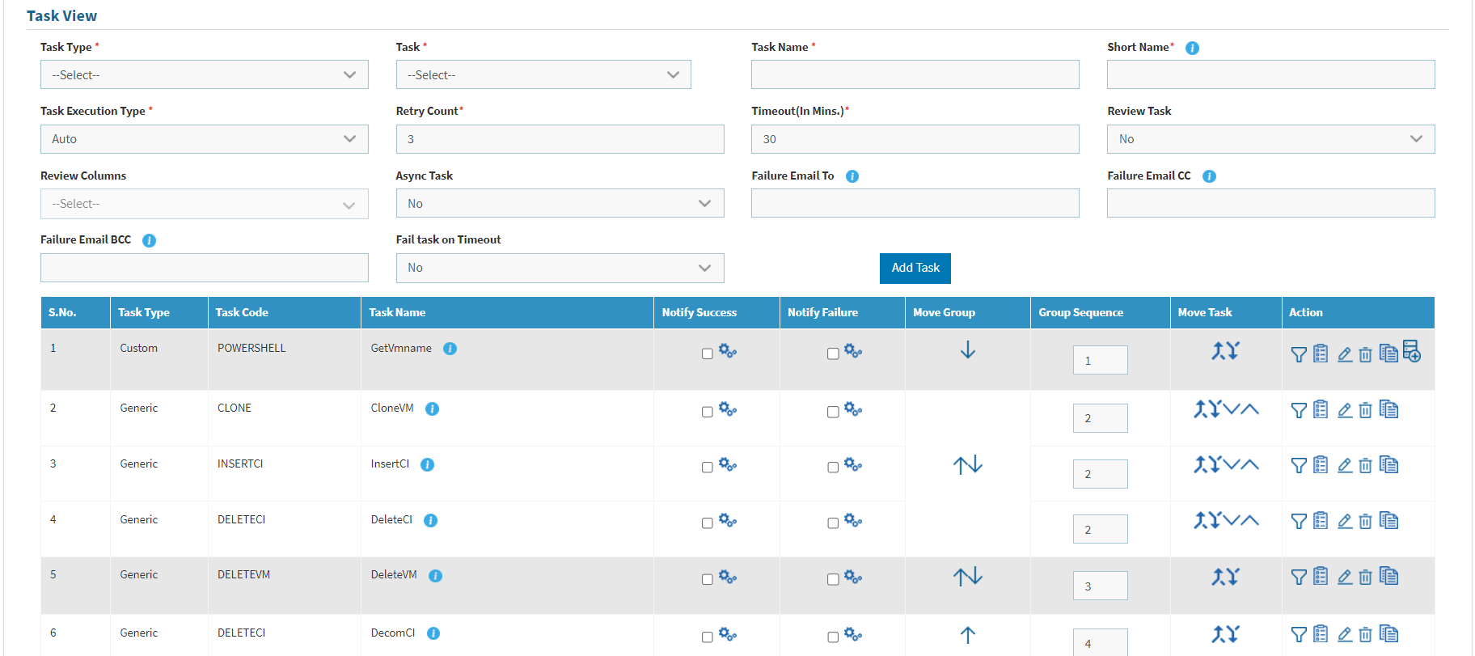Show info tooltip next to Short Name
The width and height of the screenshot is (1475, 656).
coord(1192,48)
